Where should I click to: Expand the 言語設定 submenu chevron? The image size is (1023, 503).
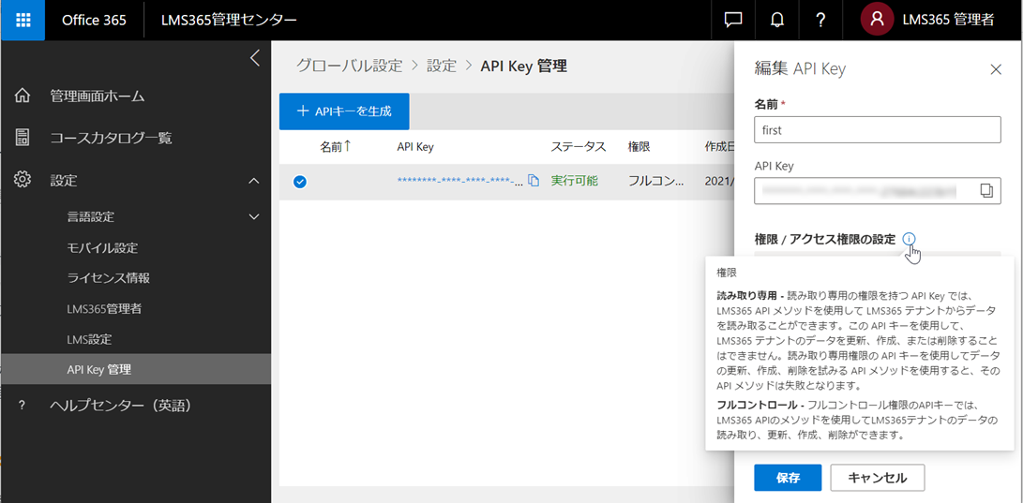(254, 216)
